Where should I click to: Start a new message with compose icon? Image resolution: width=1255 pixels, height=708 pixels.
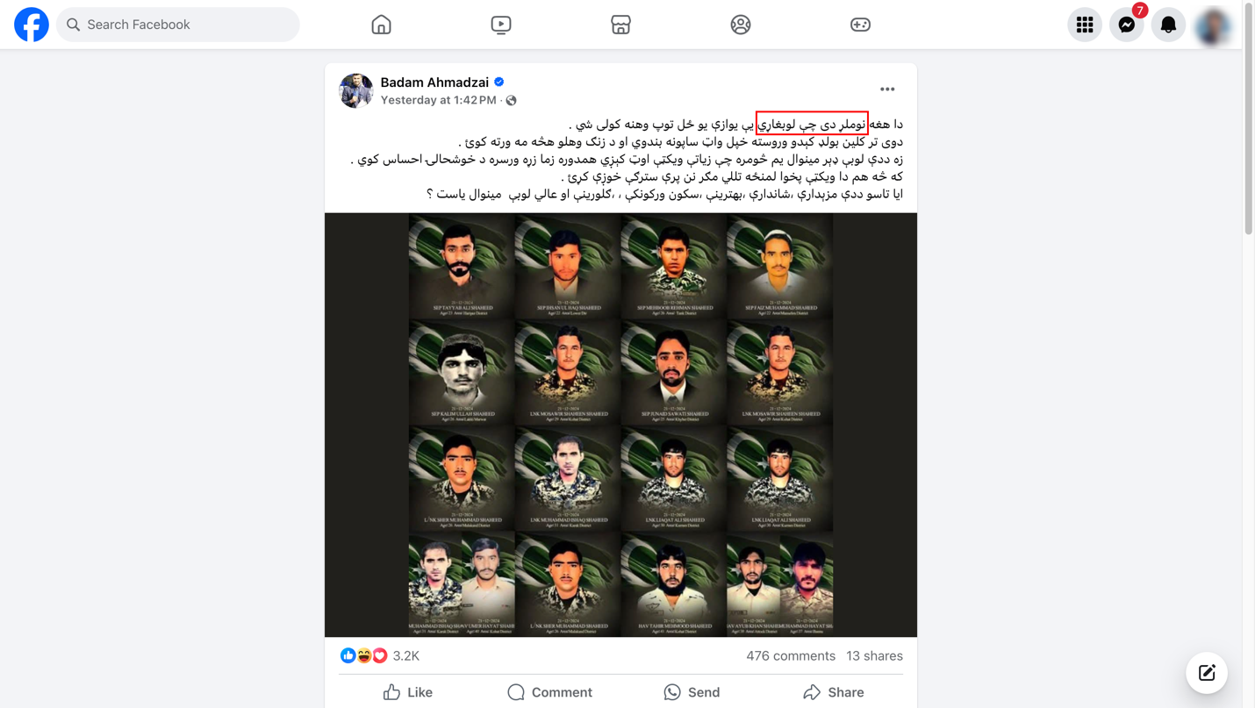[x=1207, y=673]
